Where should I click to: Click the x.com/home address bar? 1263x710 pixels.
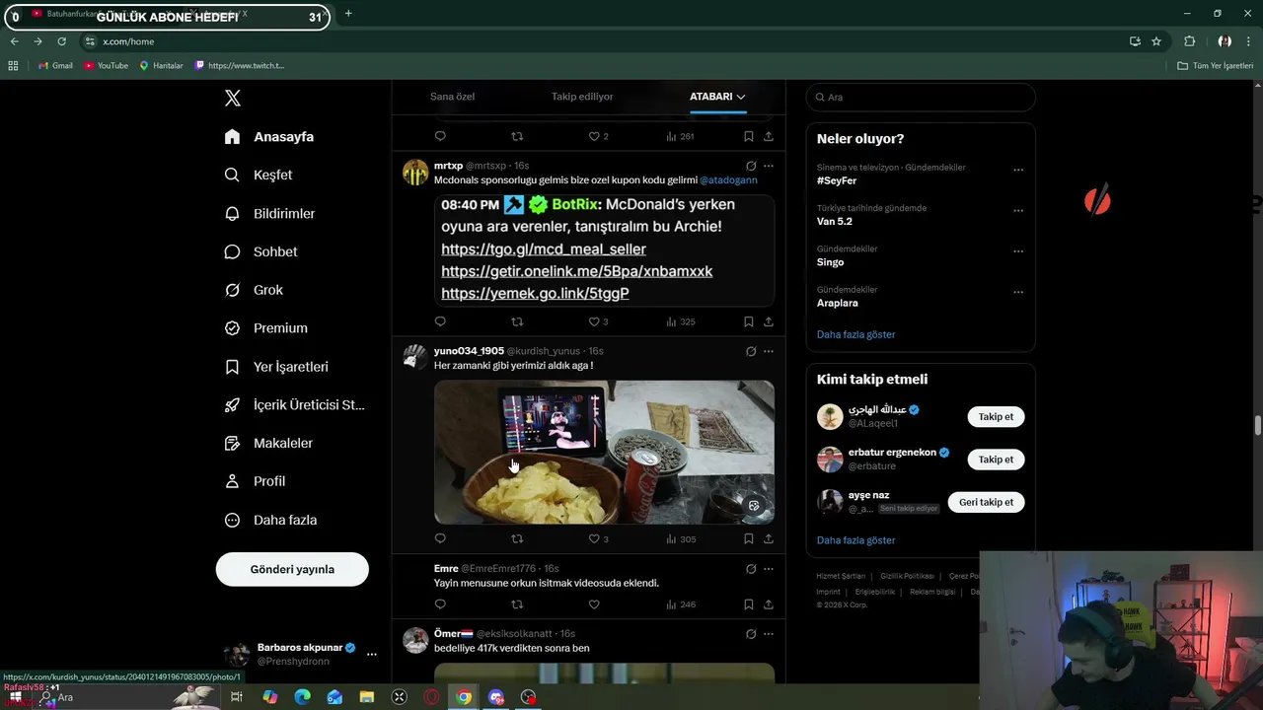602,41
